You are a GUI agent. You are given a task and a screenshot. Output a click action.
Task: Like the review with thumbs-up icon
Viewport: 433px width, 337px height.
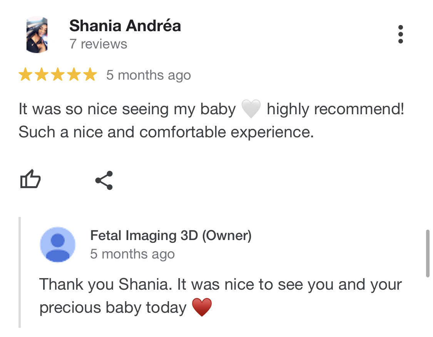pyautogui.click(x=30, y=180)
